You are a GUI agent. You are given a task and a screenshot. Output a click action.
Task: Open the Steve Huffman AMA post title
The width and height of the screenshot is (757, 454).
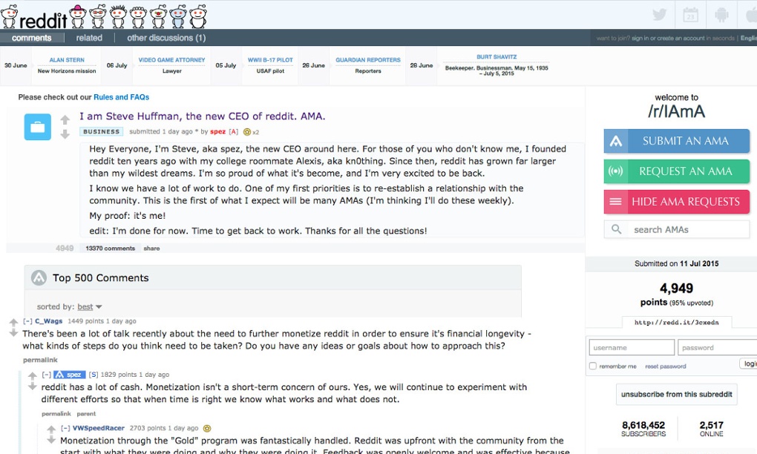click(x=203, y=116)
